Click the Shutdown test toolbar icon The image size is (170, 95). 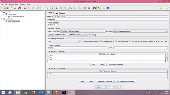[65, 8]
